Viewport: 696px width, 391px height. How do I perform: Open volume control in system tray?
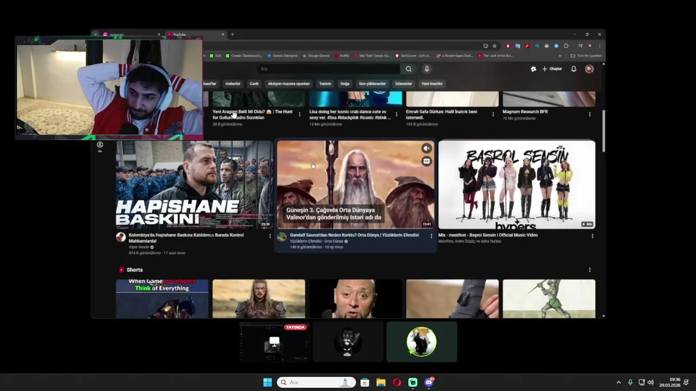[x=650, y=382]
